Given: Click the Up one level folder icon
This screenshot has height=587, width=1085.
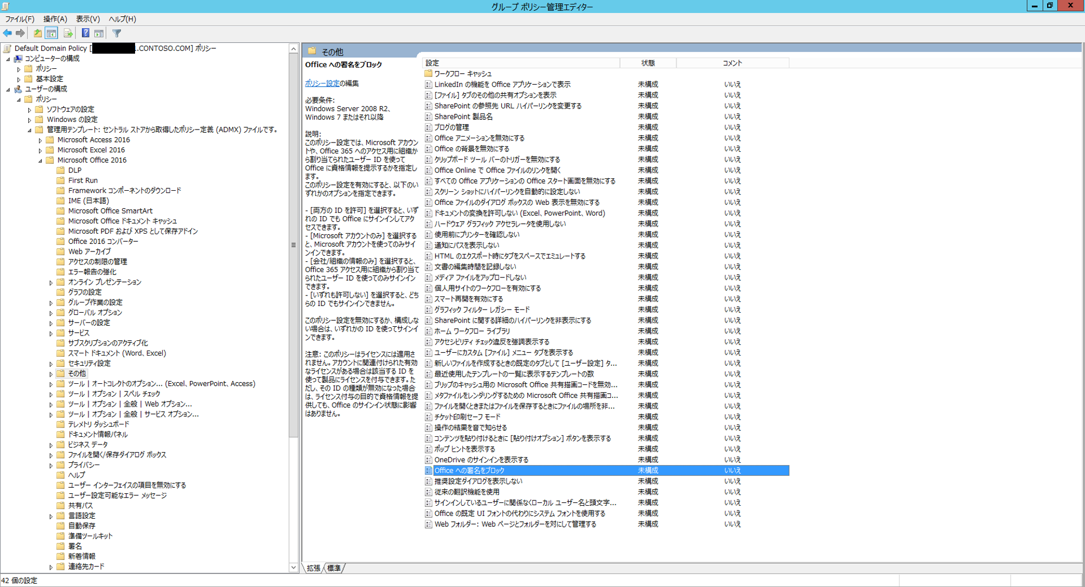Looking at the screenshot, I should coord(37,34).
